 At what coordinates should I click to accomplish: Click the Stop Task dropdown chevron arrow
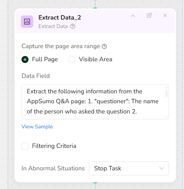pyautogui.click(x=161, y=168)
